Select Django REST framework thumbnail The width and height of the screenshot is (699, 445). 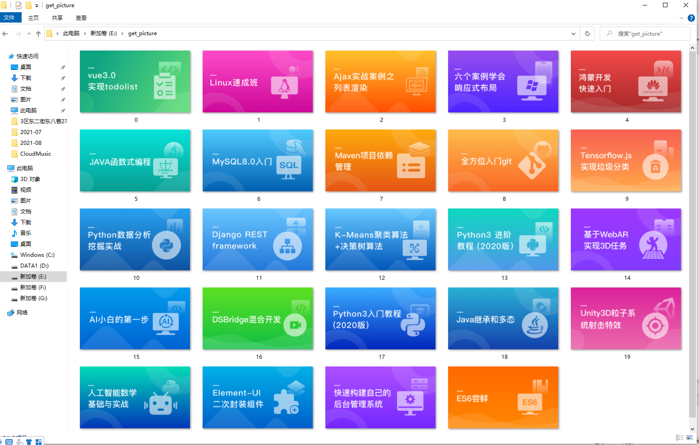[258, 240]
